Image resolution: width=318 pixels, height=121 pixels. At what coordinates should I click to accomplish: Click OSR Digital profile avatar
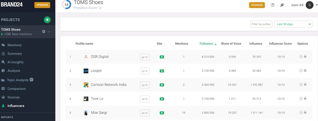pos(86,57)
